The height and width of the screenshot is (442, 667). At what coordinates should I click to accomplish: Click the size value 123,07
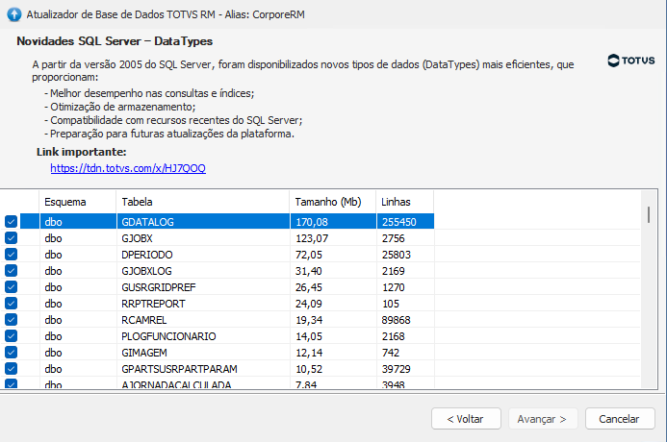click(312, 238)
